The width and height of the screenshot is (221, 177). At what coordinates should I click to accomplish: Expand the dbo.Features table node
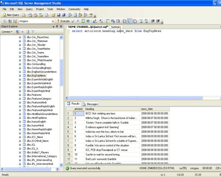(20, 95)
